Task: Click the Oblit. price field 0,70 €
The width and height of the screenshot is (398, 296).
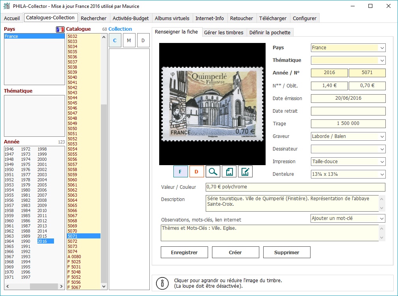Action: point(367,86)
